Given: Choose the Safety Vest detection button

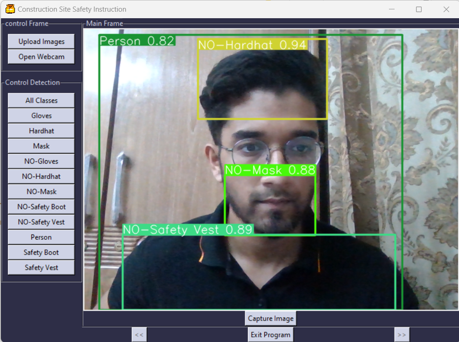Looking at the screenshot, I should coord(42,268).
